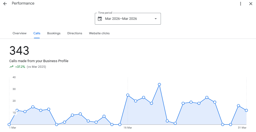Switch to the Directions tab

[x=75, y=33]
